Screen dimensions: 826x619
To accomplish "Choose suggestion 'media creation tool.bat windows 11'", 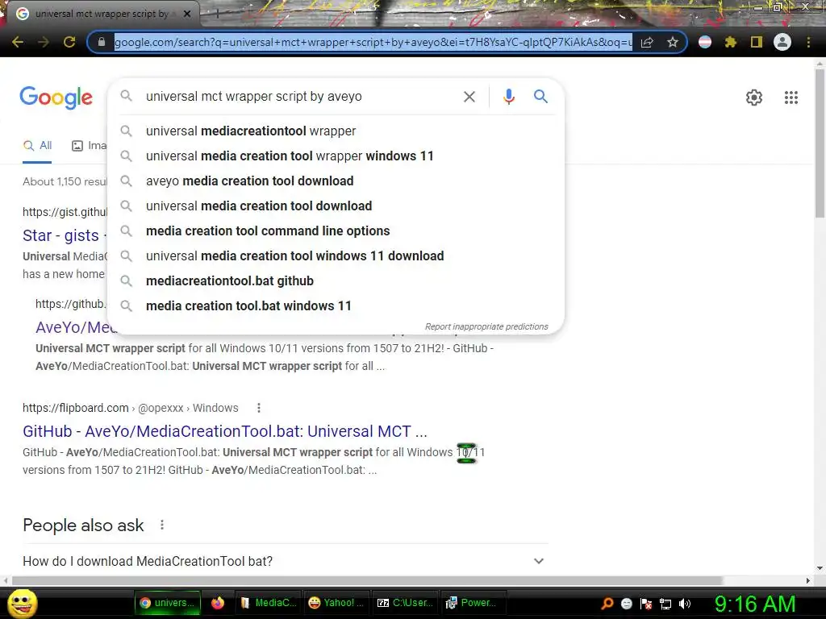I will 336,306.
